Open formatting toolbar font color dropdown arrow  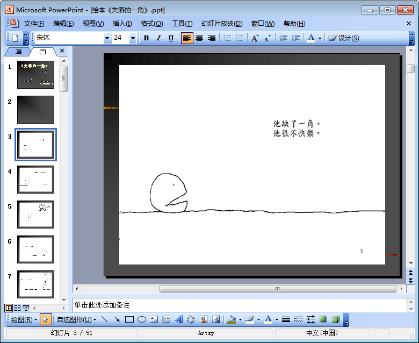320,38
